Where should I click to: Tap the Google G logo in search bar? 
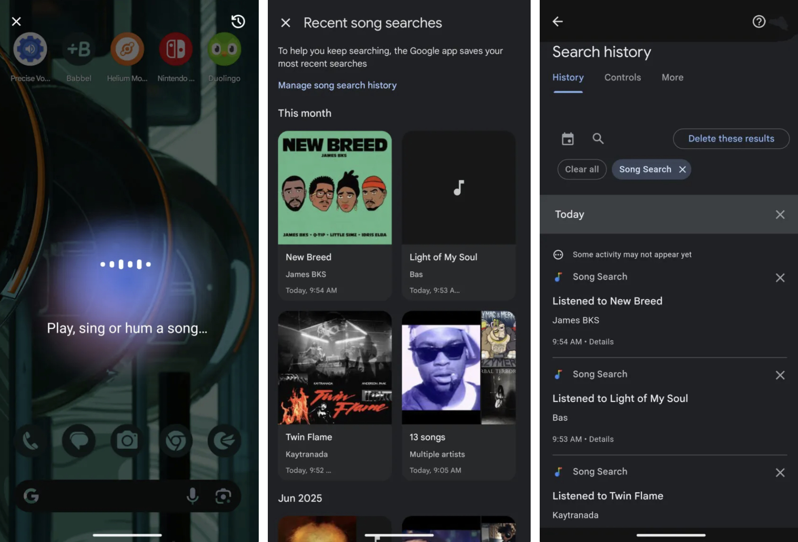[x=31, y=496]
